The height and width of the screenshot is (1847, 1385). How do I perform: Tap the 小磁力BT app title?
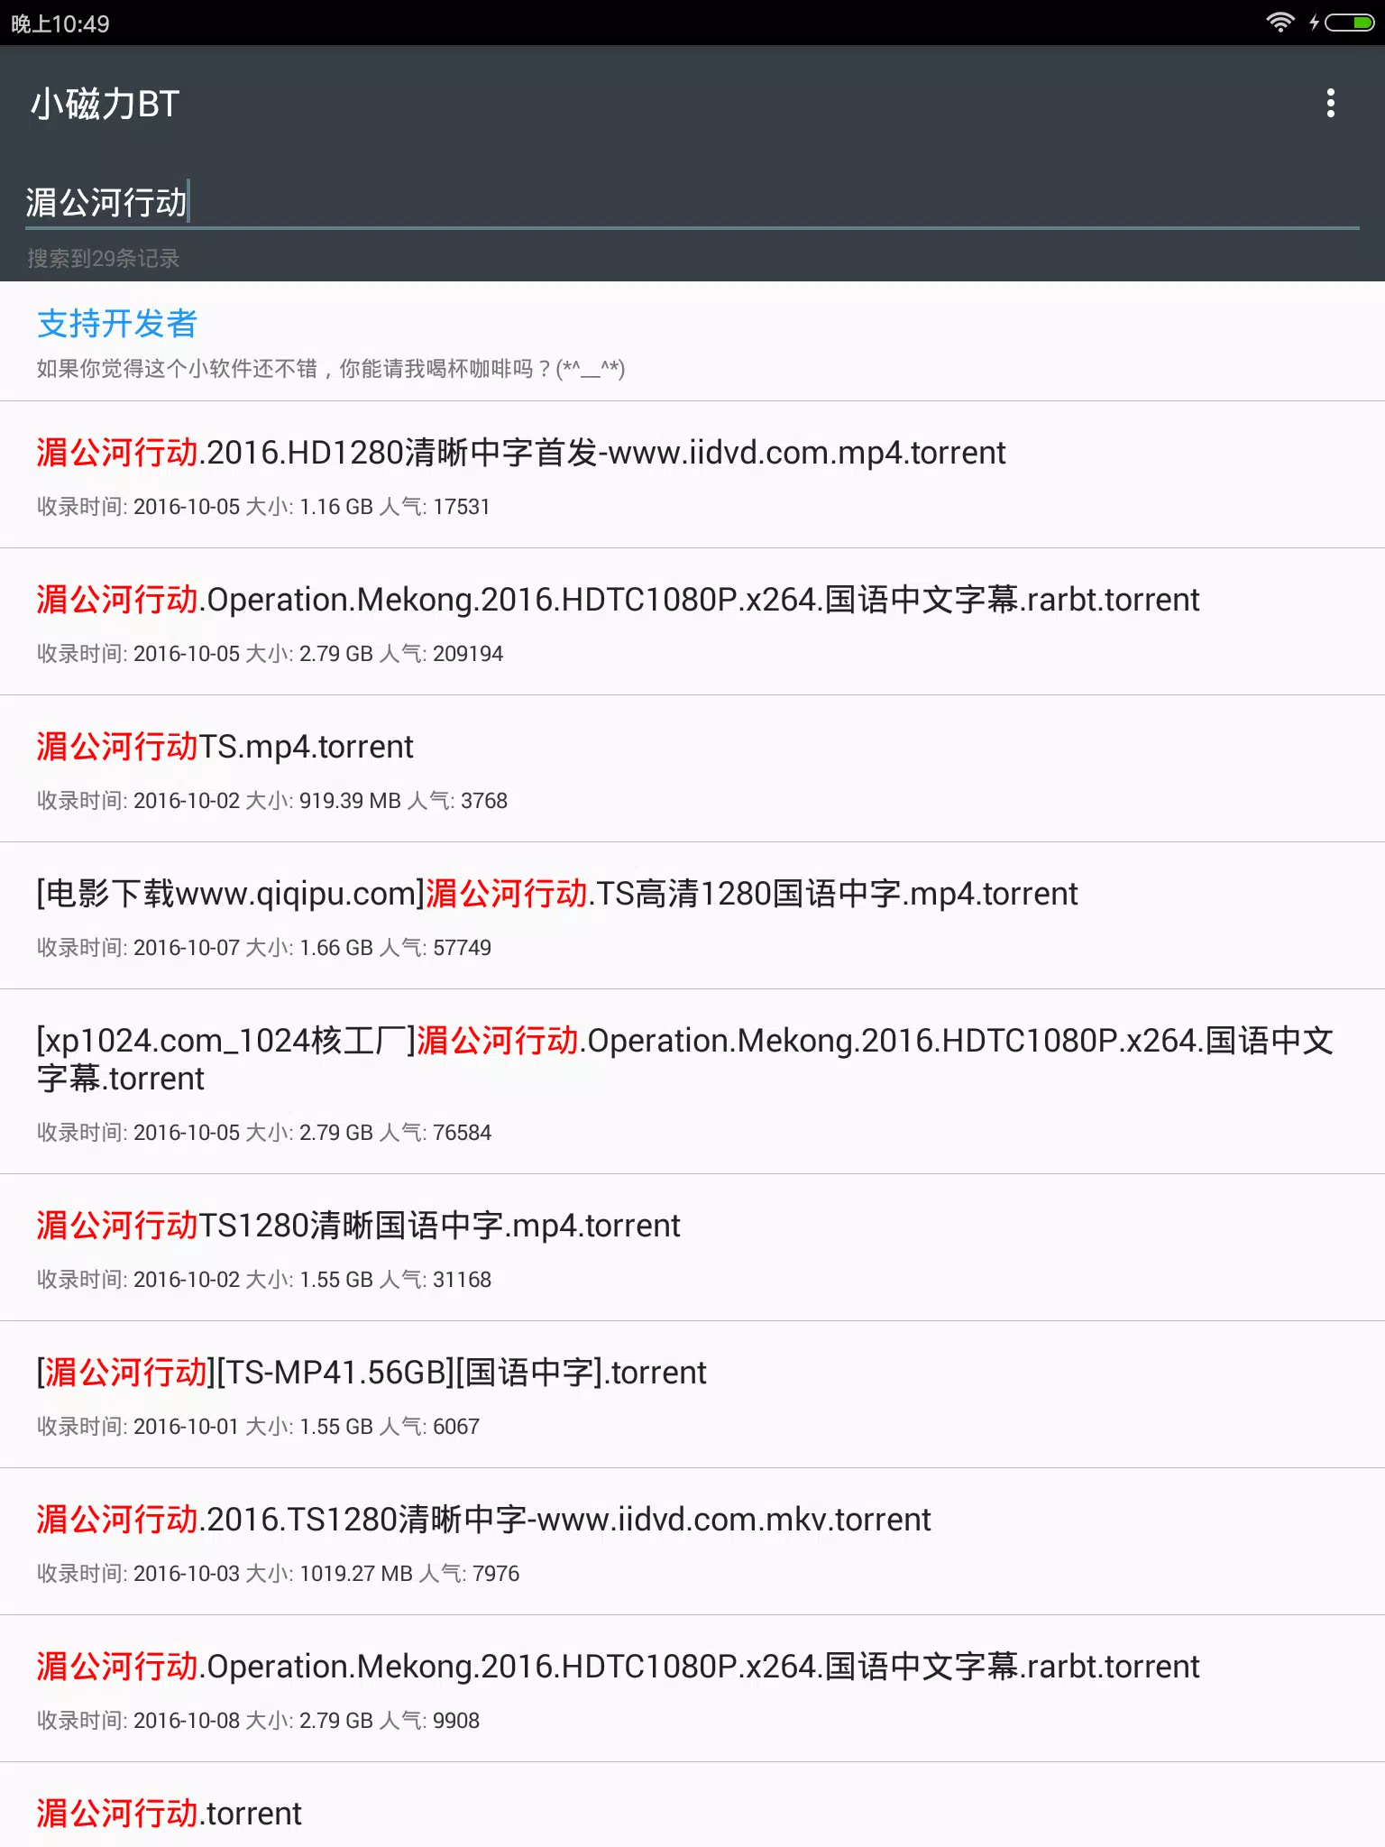tap(105, 104)
